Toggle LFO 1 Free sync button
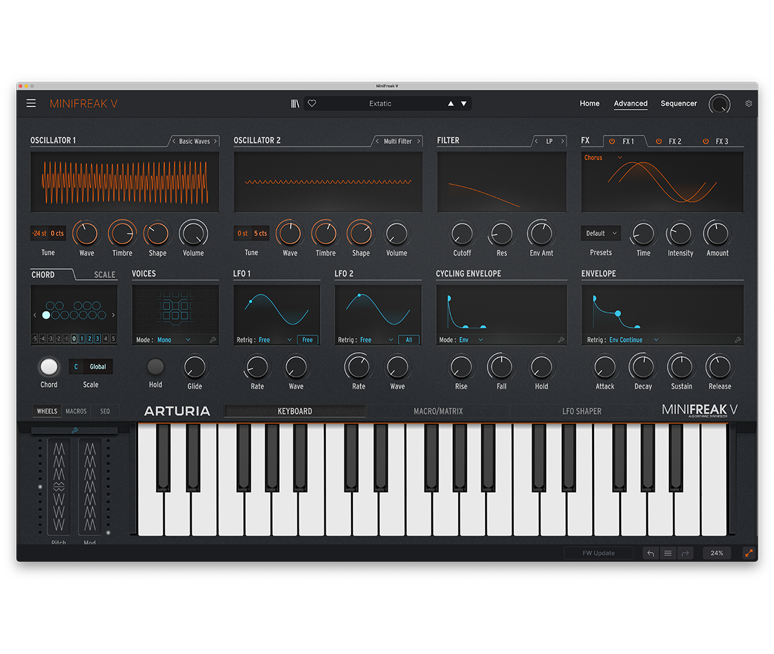Viewport: 774px width, 654px height. [x=308, y=340]
